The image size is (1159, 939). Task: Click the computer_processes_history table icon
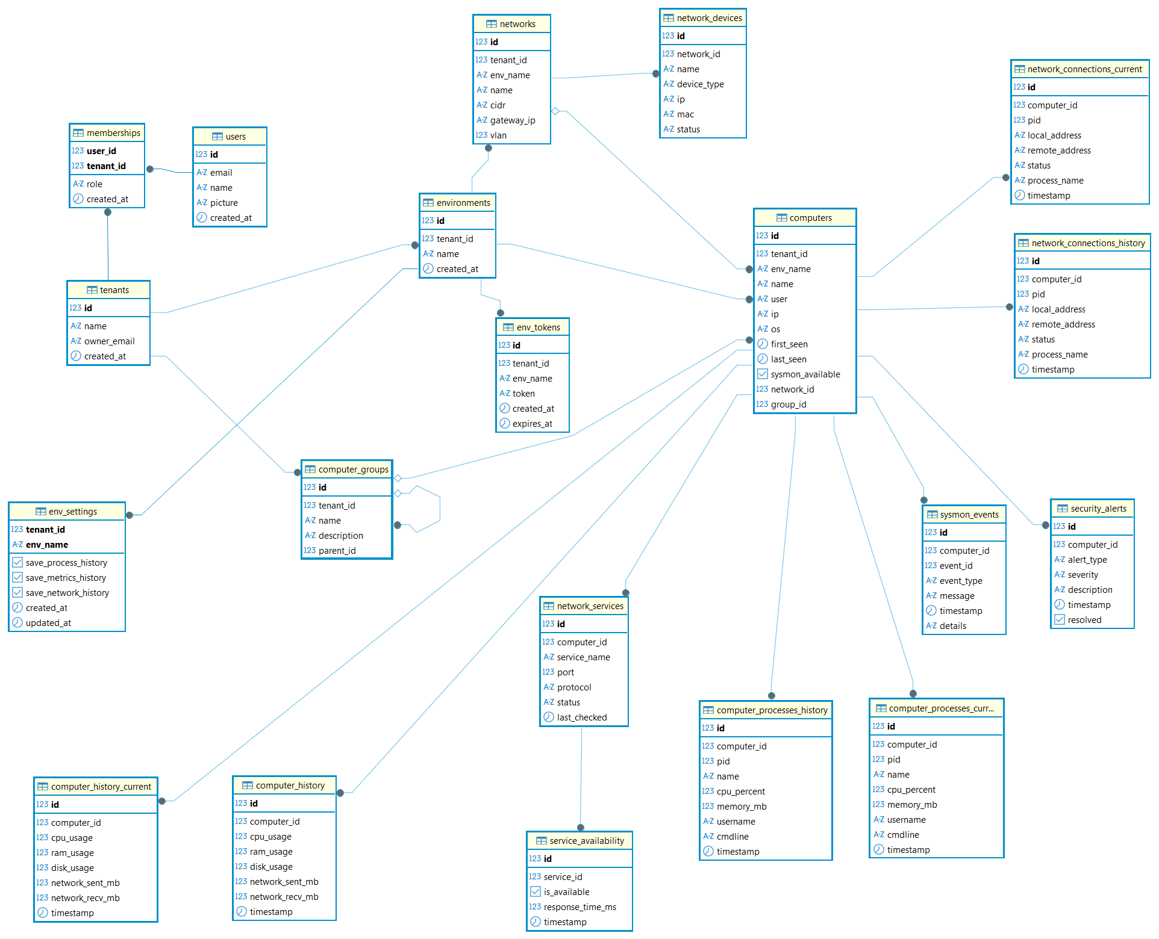708,710
